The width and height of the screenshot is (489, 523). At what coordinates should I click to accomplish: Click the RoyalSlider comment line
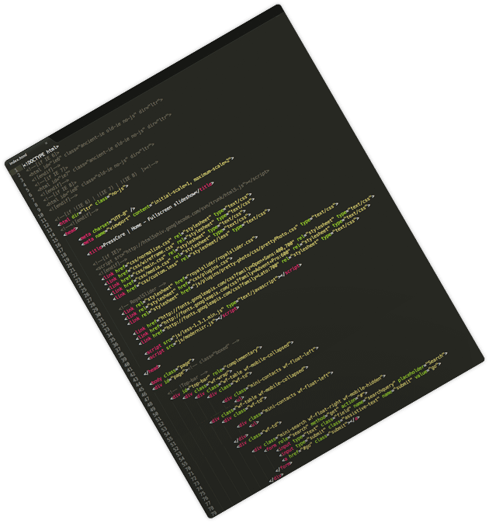point(142,296)
